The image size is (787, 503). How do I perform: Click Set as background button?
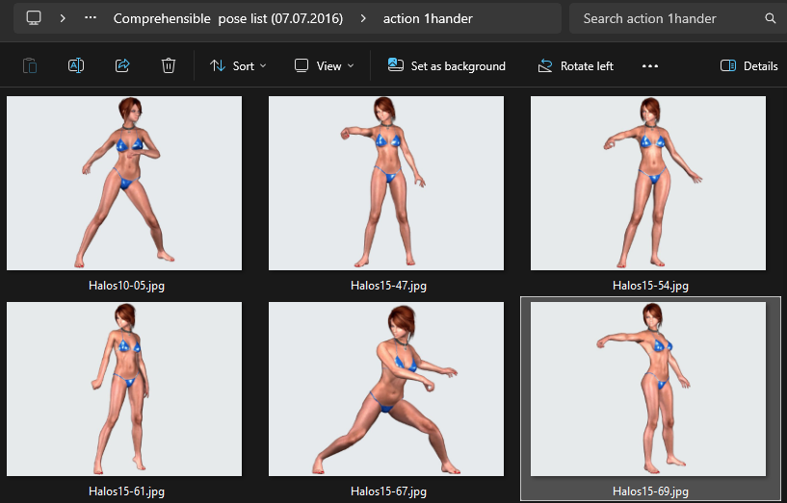pyautogui.click(x=446, y=65)
